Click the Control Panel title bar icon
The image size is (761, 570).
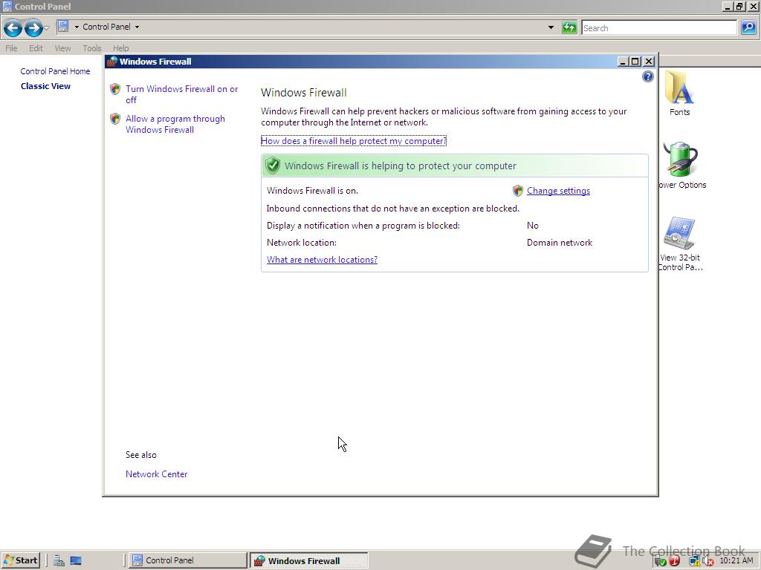pyautogui.click(x=7, y=6)
